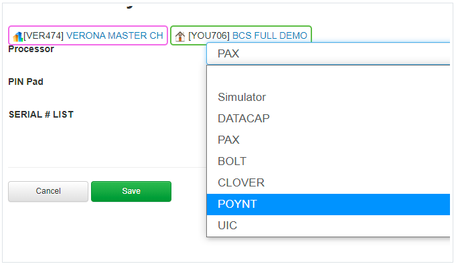
Task: Collapse the Processor dropdown showing PAX
Action: point(328,53)
